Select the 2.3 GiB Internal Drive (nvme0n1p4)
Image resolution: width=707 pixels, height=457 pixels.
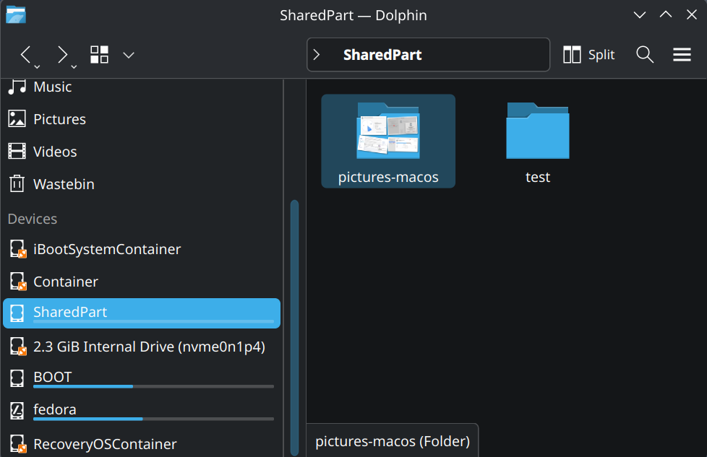click(142, 347)
